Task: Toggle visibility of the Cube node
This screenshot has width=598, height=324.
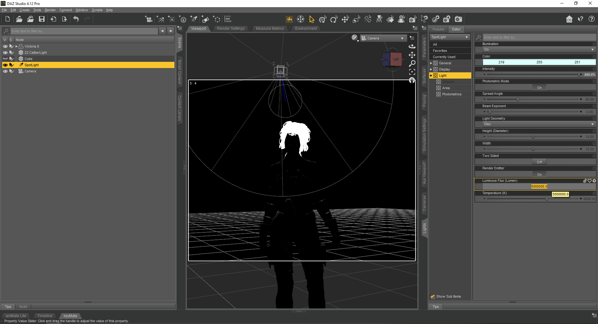Action: [x=5, y=59]
